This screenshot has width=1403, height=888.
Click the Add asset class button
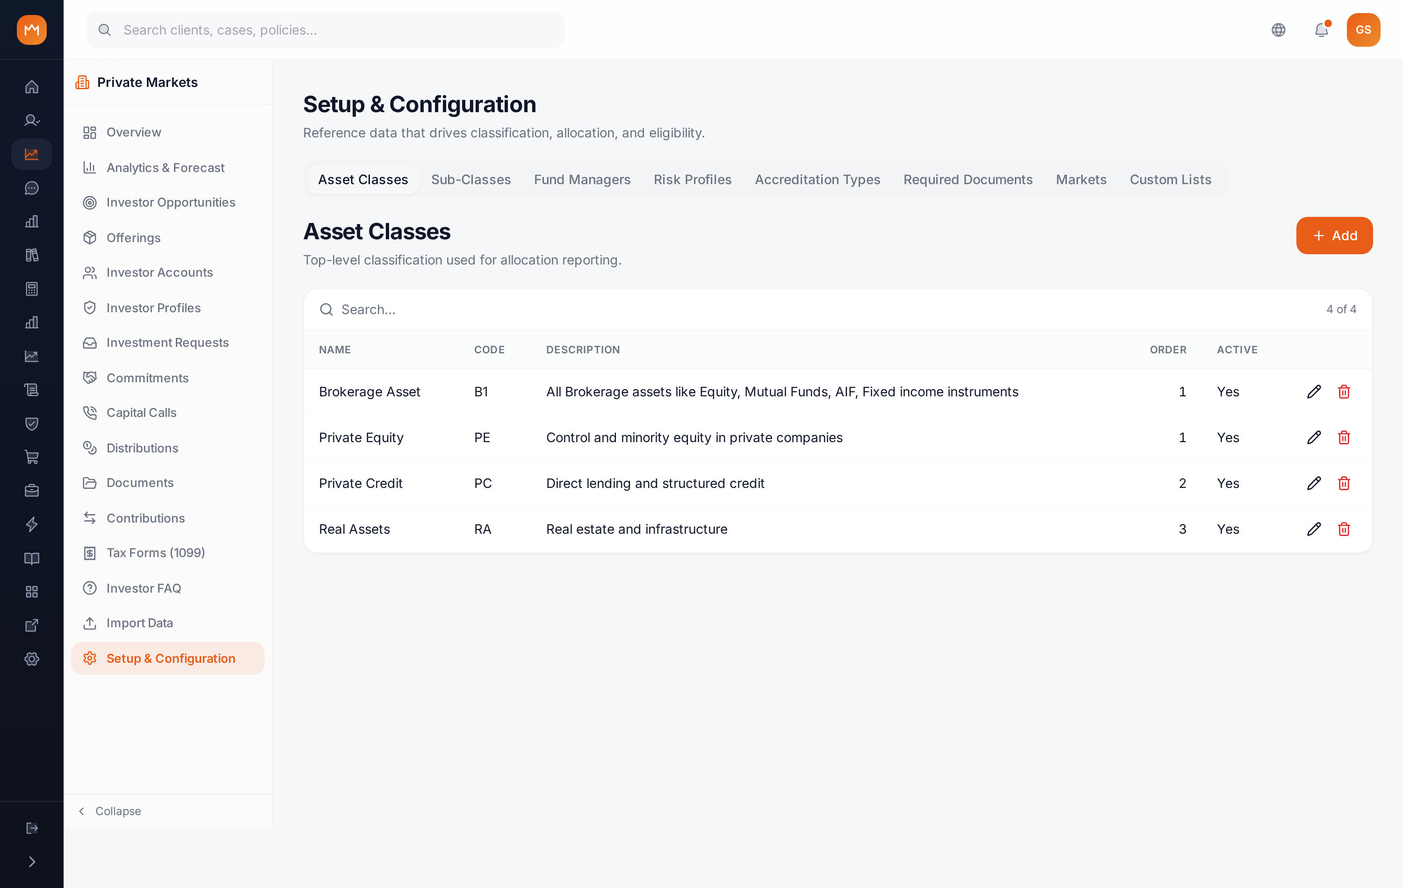(1334, 236)
